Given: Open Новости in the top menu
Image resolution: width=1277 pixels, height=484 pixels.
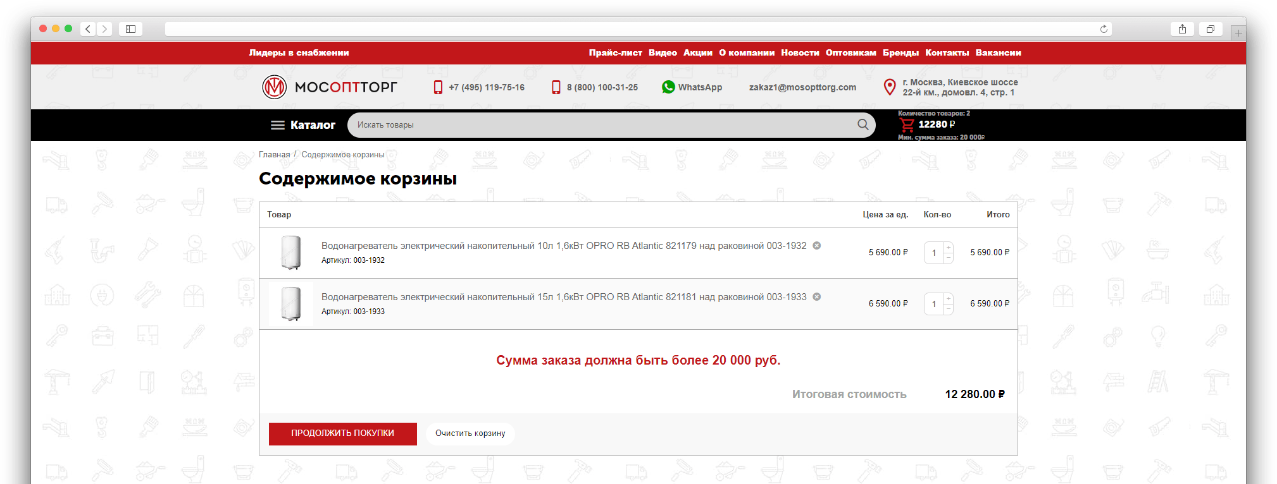Looking at the screenshot, I should 800,53.
